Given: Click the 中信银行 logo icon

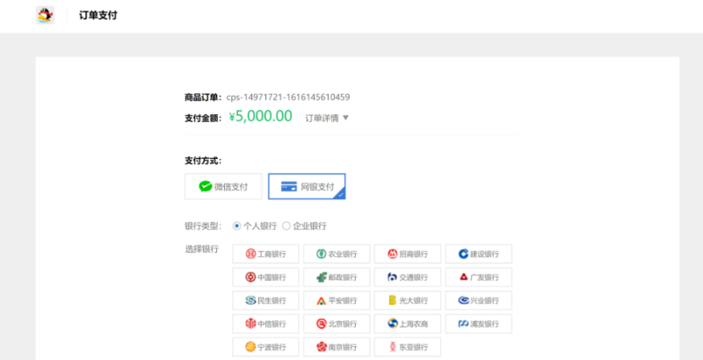Looking at the screenshot, I should point(250,324).
